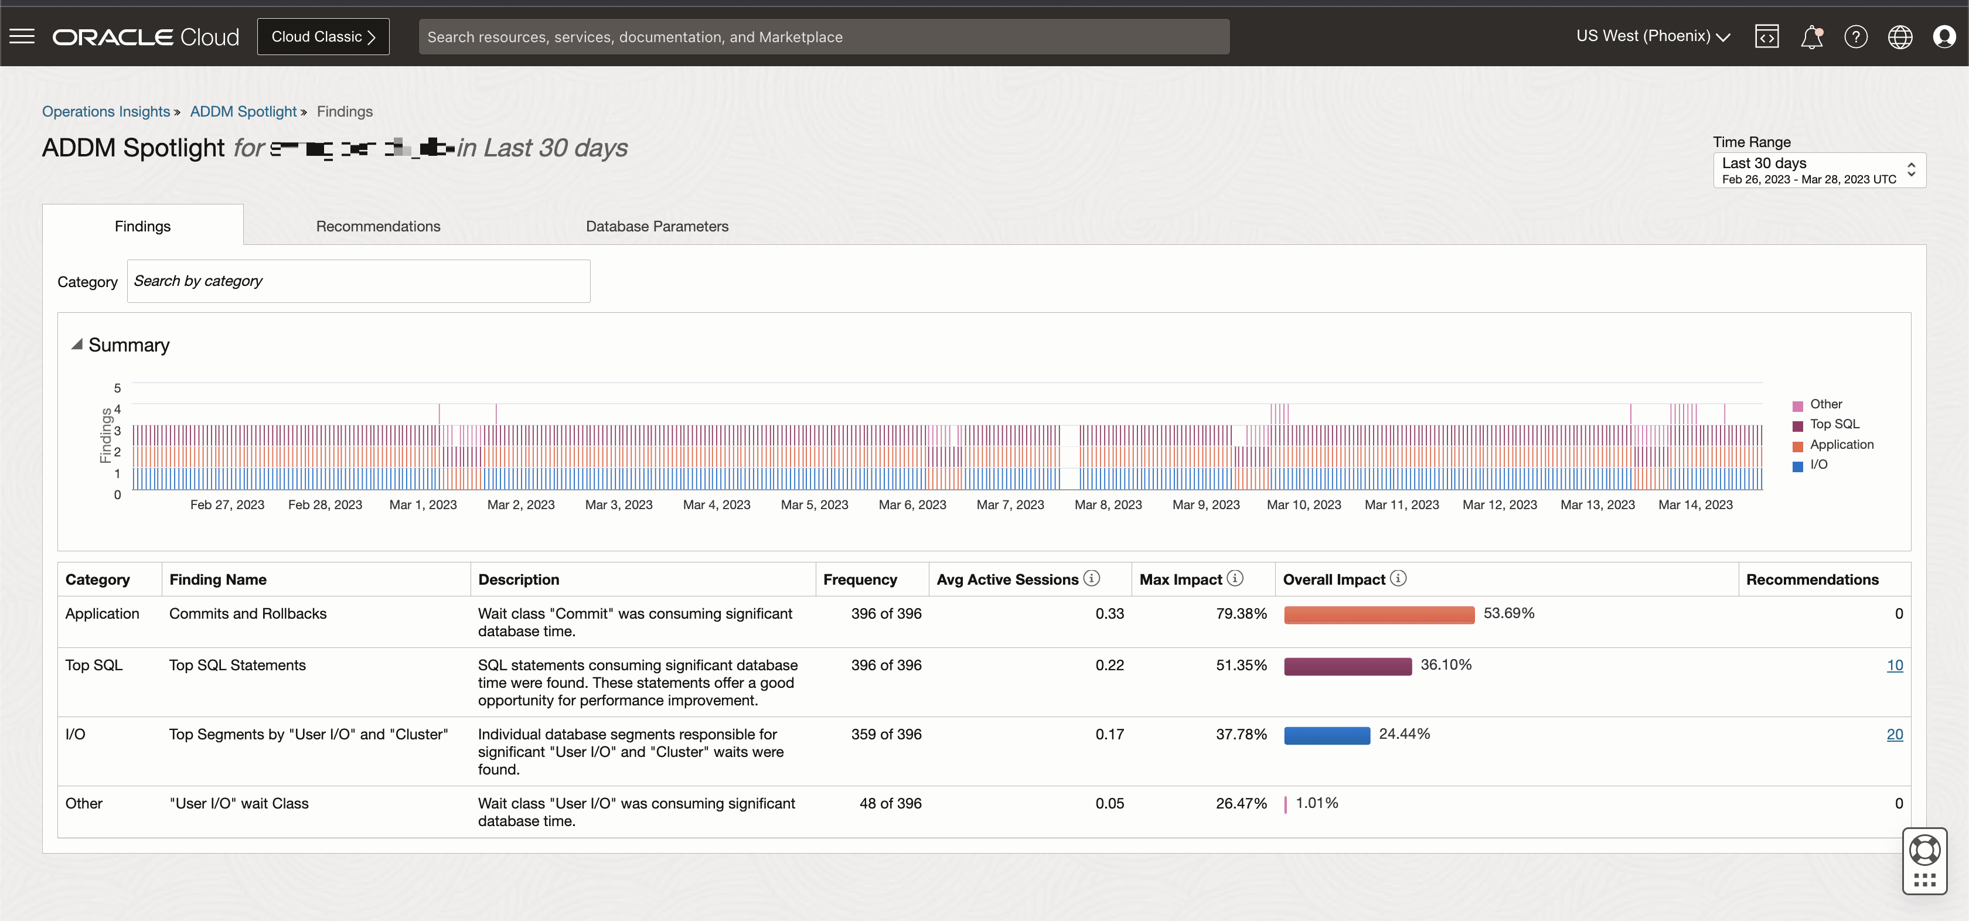The width and height of the screenshot is (1969, 921).
Task: Open the help question-mark icon
Action: 1856,36
